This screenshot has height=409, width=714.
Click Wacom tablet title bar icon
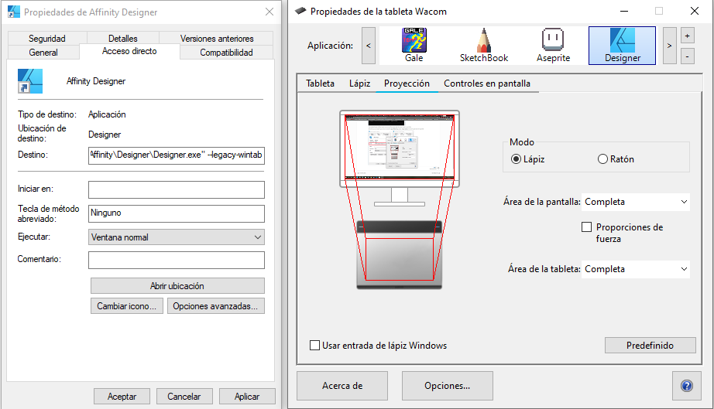[300, 11]
